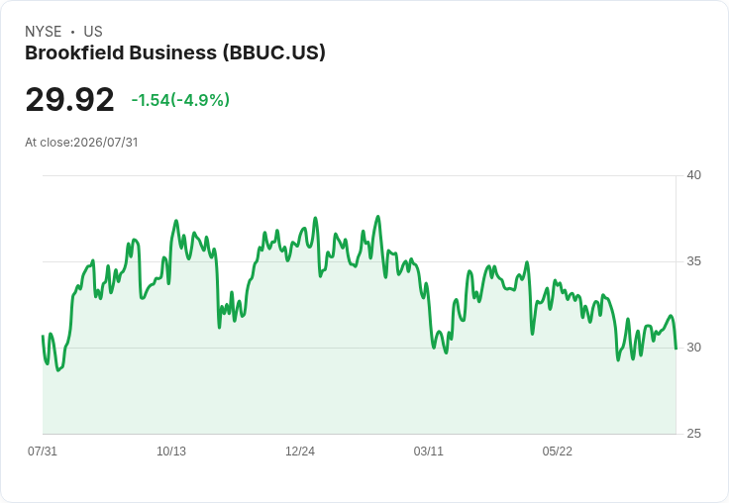Click the 05/22 date axis marker
Screen dimensions: 729x503
click(x=558, y=451)
